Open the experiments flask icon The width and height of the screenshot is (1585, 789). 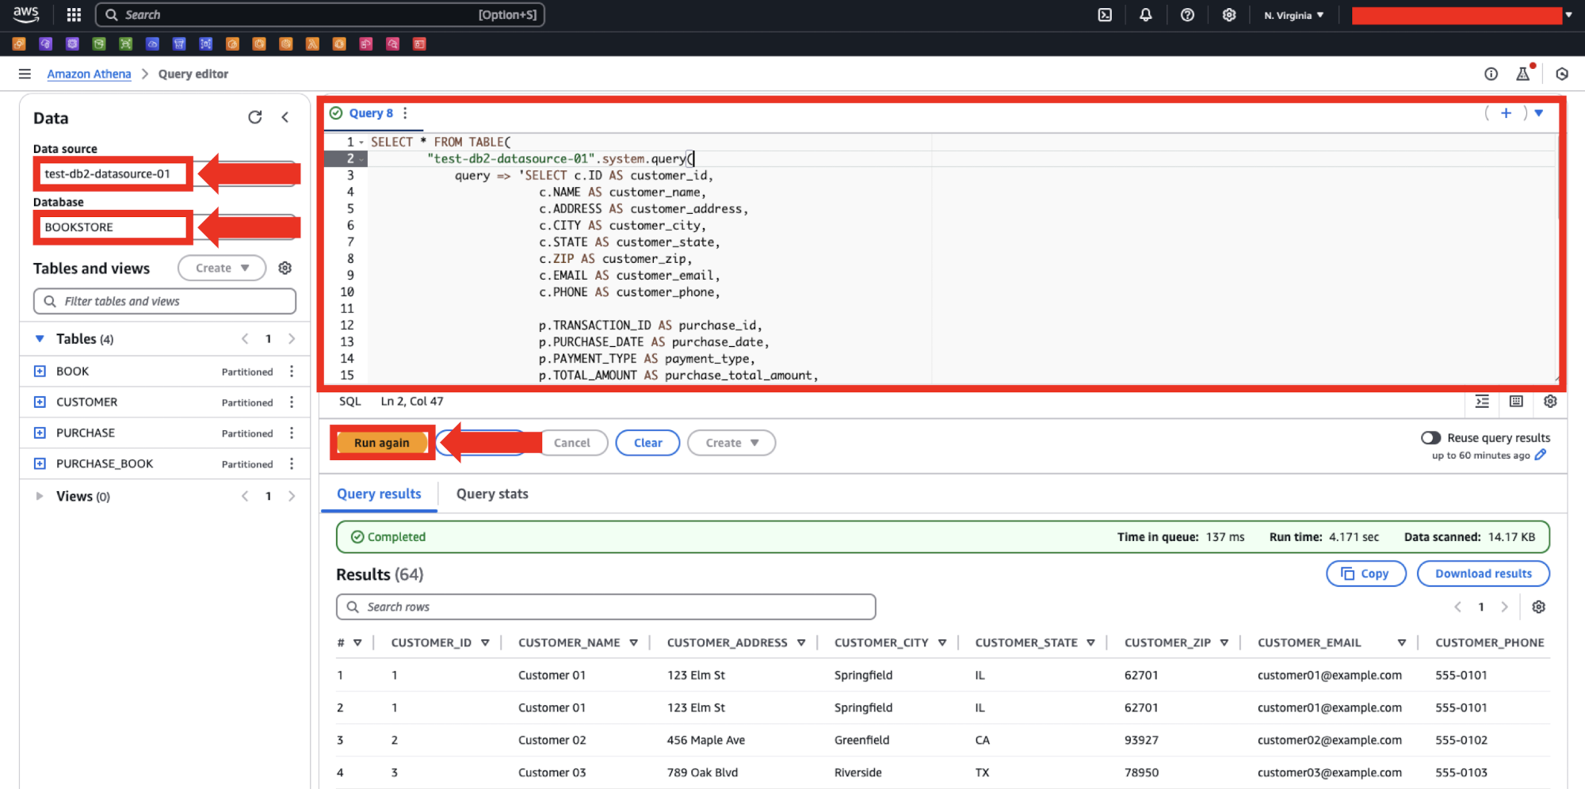tap(1522, 73)
